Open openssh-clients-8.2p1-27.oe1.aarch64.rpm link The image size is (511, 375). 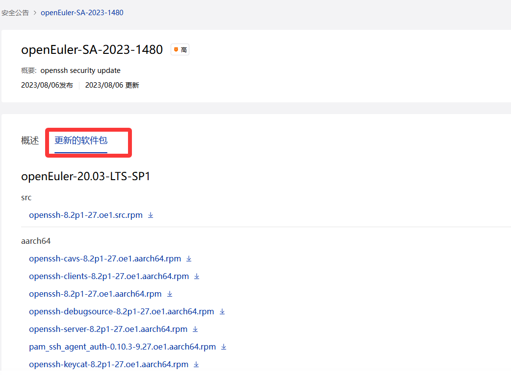coord(109,276)
